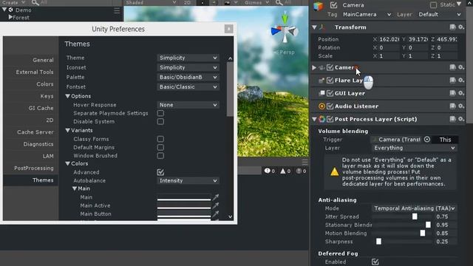Viewport: 473px width, 266px height.
Task: Open help icon for Audio Listener
Action: pos(452,106)
